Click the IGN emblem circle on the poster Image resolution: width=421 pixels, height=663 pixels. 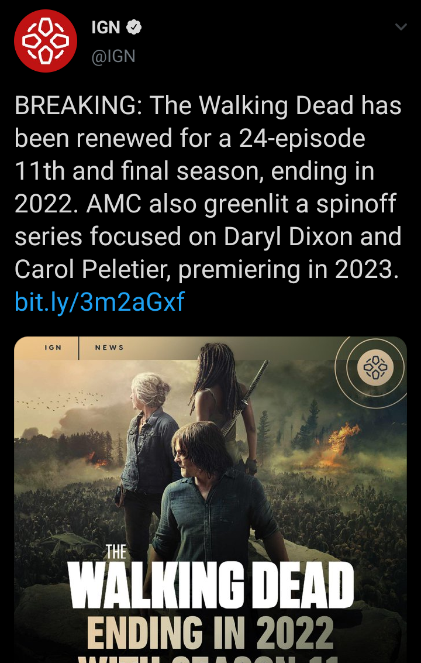click(375, 367)
